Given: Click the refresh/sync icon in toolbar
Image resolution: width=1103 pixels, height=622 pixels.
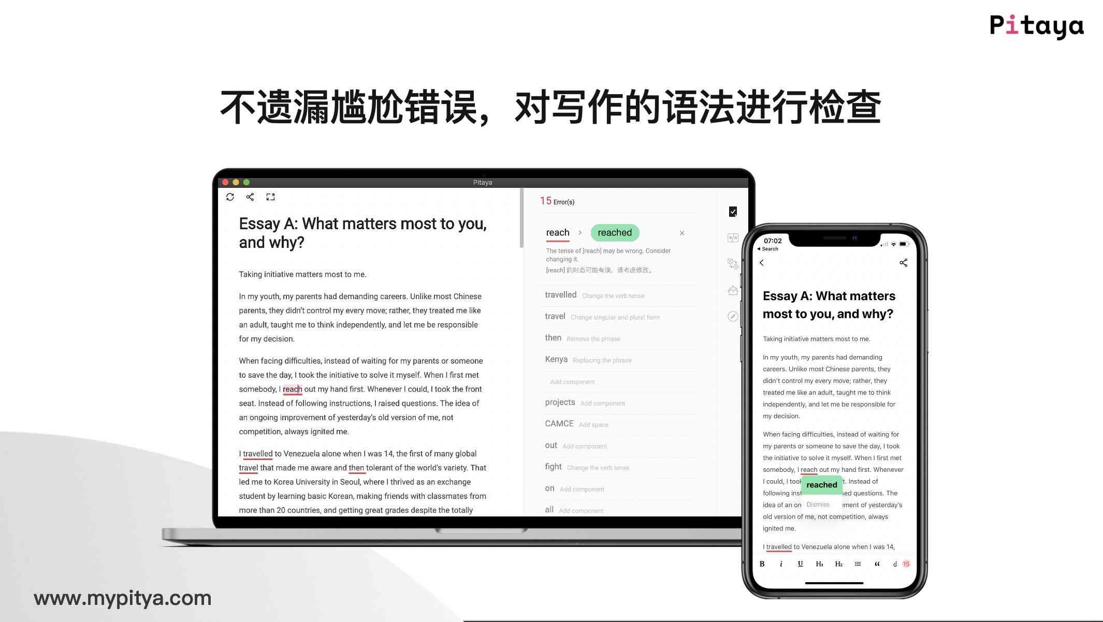Looking at the screenshot, I should tap(231, 197).
